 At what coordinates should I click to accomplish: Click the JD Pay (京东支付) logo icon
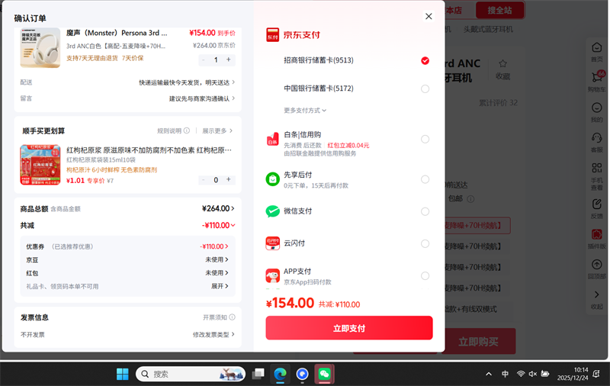(x=272, y=35)
